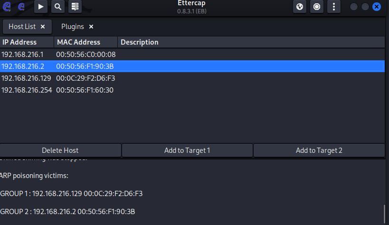Open the hosts list toolbar icon

point(74,7)
